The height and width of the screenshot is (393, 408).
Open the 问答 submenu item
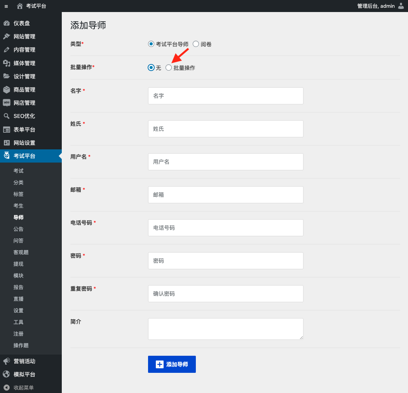pos(19,241)
